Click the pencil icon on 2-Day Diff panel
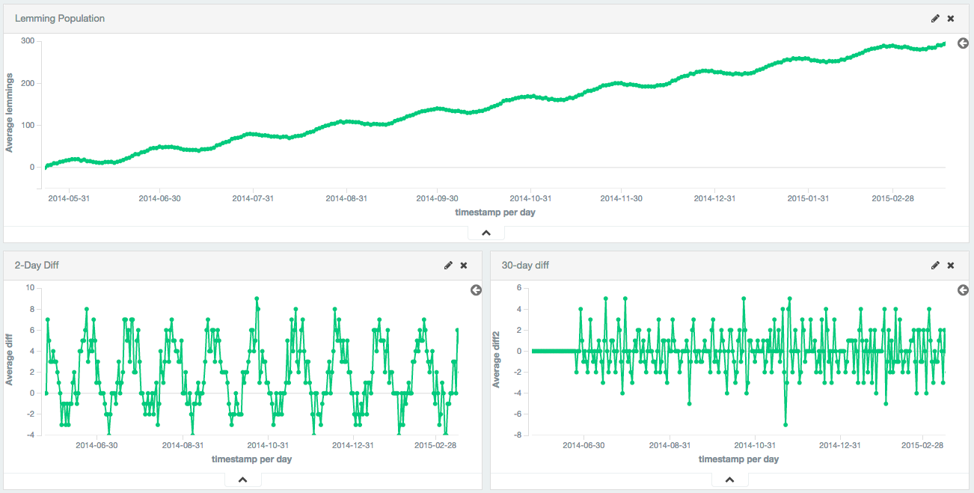Screen dimensions: 974x493 tap(448, 266)
